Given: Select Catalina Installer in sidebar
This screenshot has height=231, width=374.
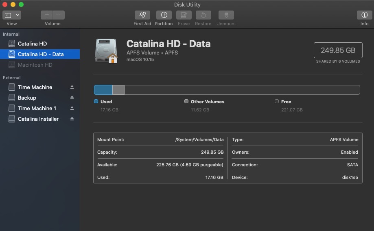Looking at the screenshot, I should point(38,119).
